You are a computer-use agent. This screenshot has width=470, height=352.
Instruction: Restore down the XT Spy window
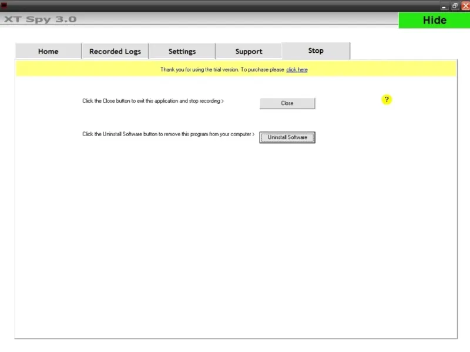tap(455, 6)
